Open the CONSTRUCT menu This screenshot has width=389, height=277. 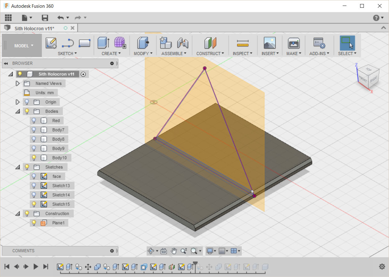[x=210, y=53]
